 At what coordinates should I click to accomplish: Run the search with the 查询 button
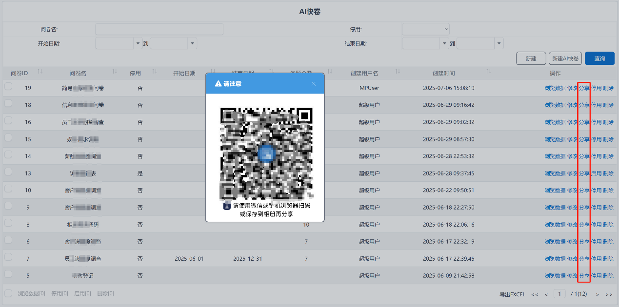599,58
